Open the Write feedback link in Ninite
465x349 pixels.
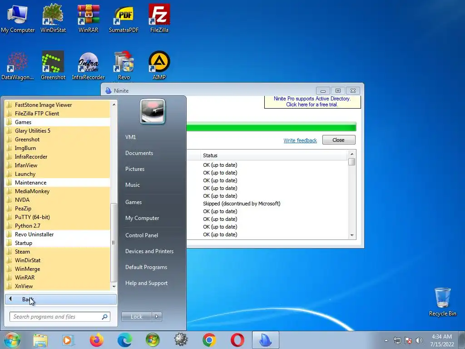tap(300, 140)
